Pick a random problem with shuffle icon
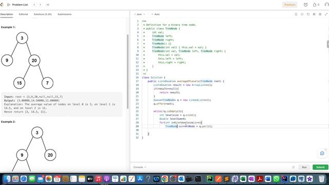Image resolution: width=329 pixels, height=185 pixels. coord(48,5)
